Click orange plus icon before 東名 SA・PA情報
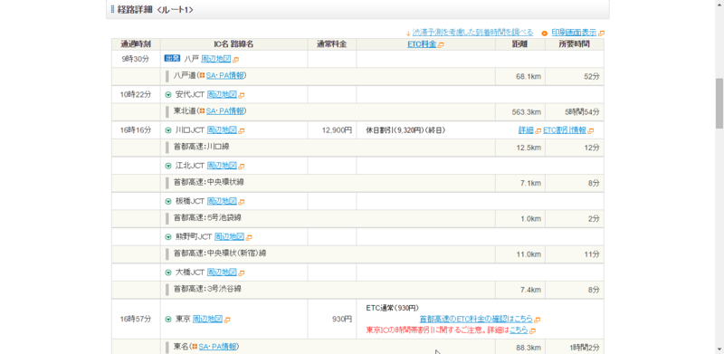Viewport: 724px width, 354px height. (x=195, y=347)
